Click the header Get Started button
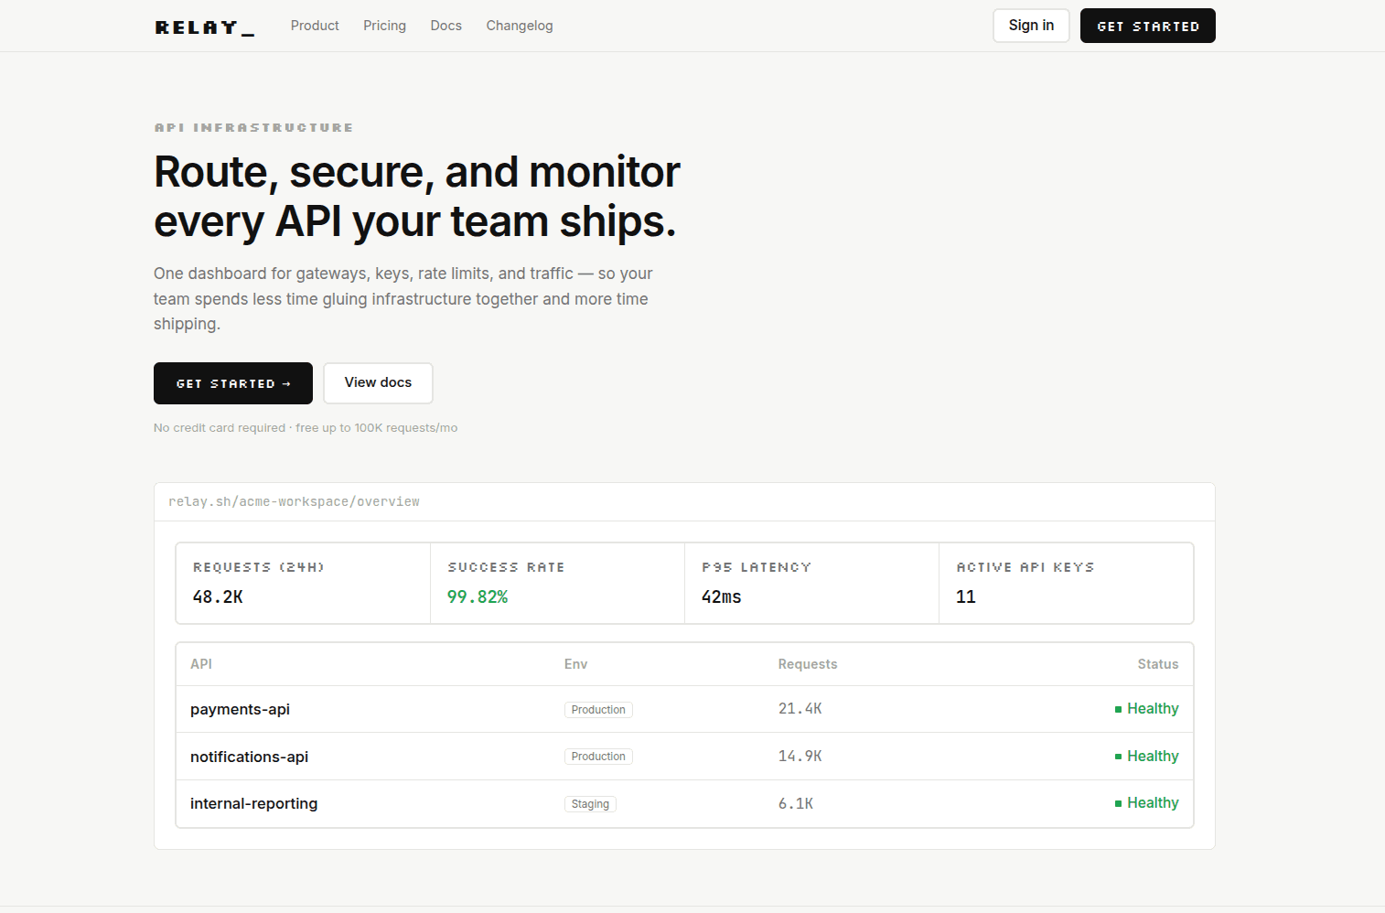 pos(1148,26)
